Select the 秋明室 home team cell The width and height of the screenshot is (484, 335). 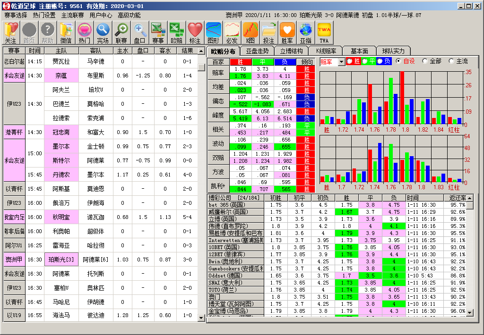coord(61,217)
